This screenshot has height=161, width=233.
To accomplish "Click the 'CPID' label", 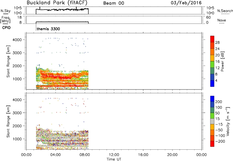I will [x=6, y=28].
